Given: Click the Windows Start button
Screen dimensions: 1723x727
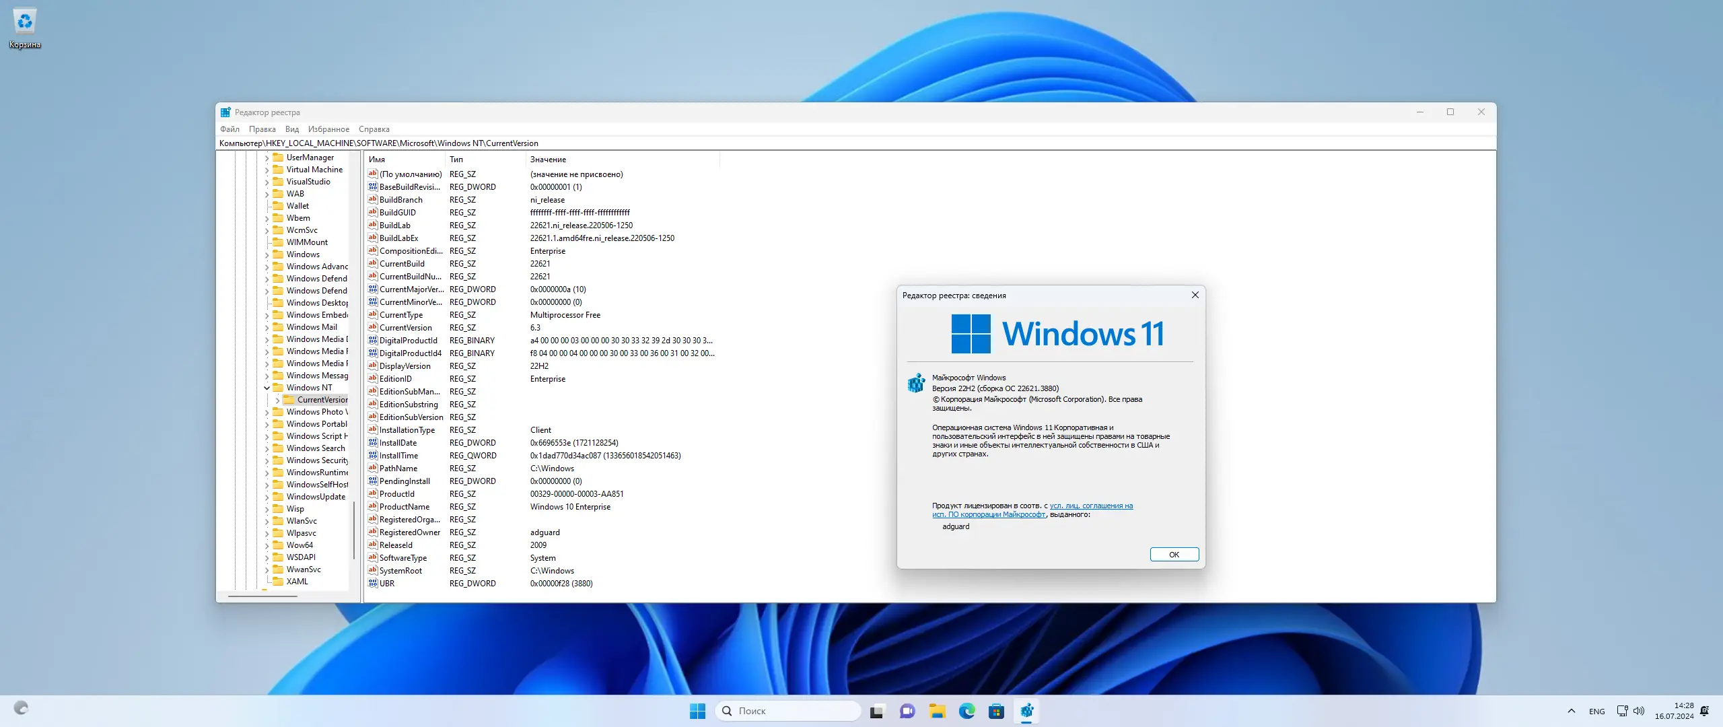Looking at the screenshot, I should [697, 711].
